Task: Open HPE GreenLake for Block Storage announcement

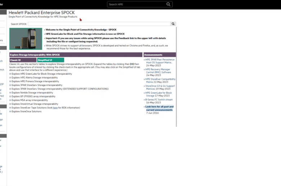Action: 159,94
